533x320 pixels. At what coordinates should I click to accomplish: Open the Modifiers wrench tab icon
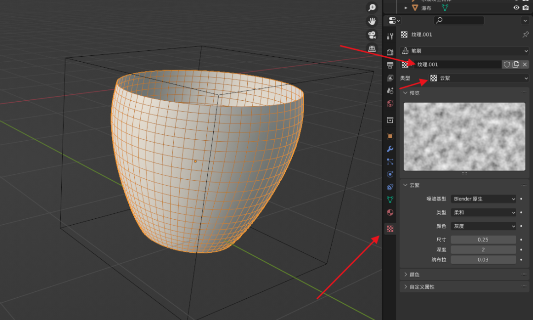390,149
